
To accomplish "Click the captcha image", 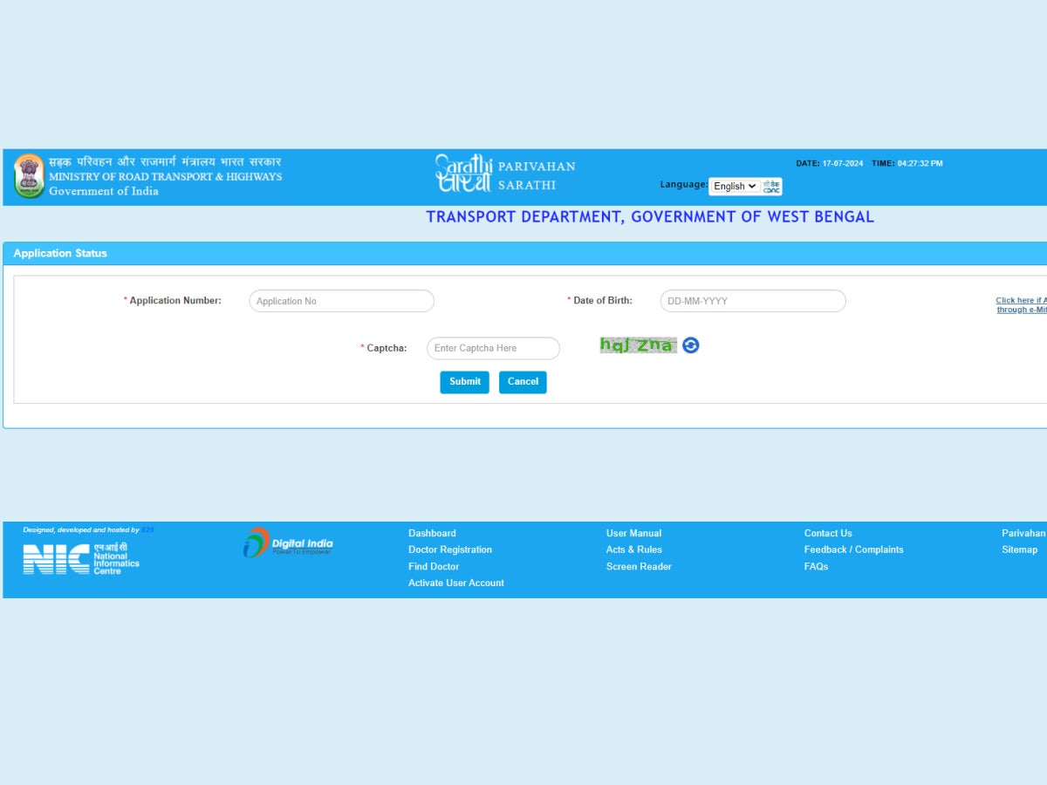I will 638,345.
